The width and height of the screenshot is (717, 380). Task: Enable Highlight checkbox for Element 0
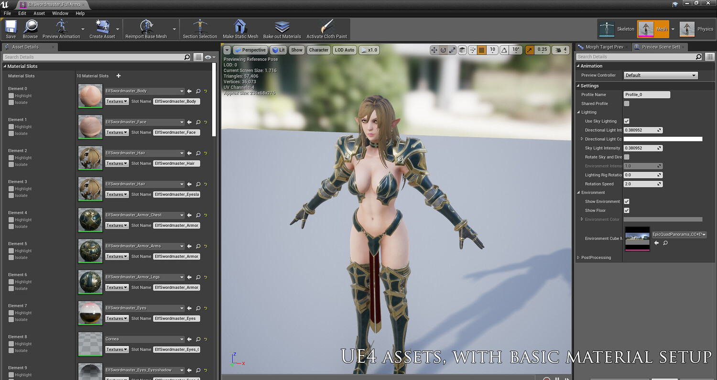pos(11,96)
